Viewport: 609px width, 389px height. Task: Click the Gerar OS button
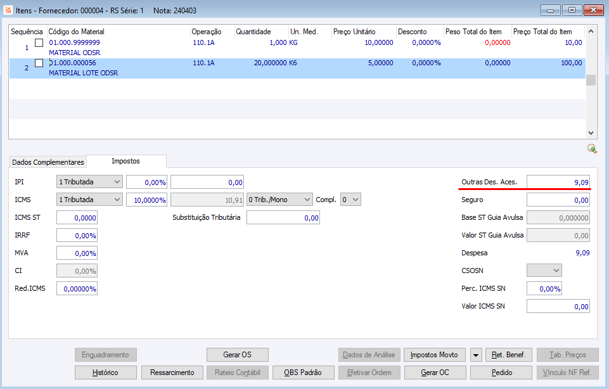237,355
